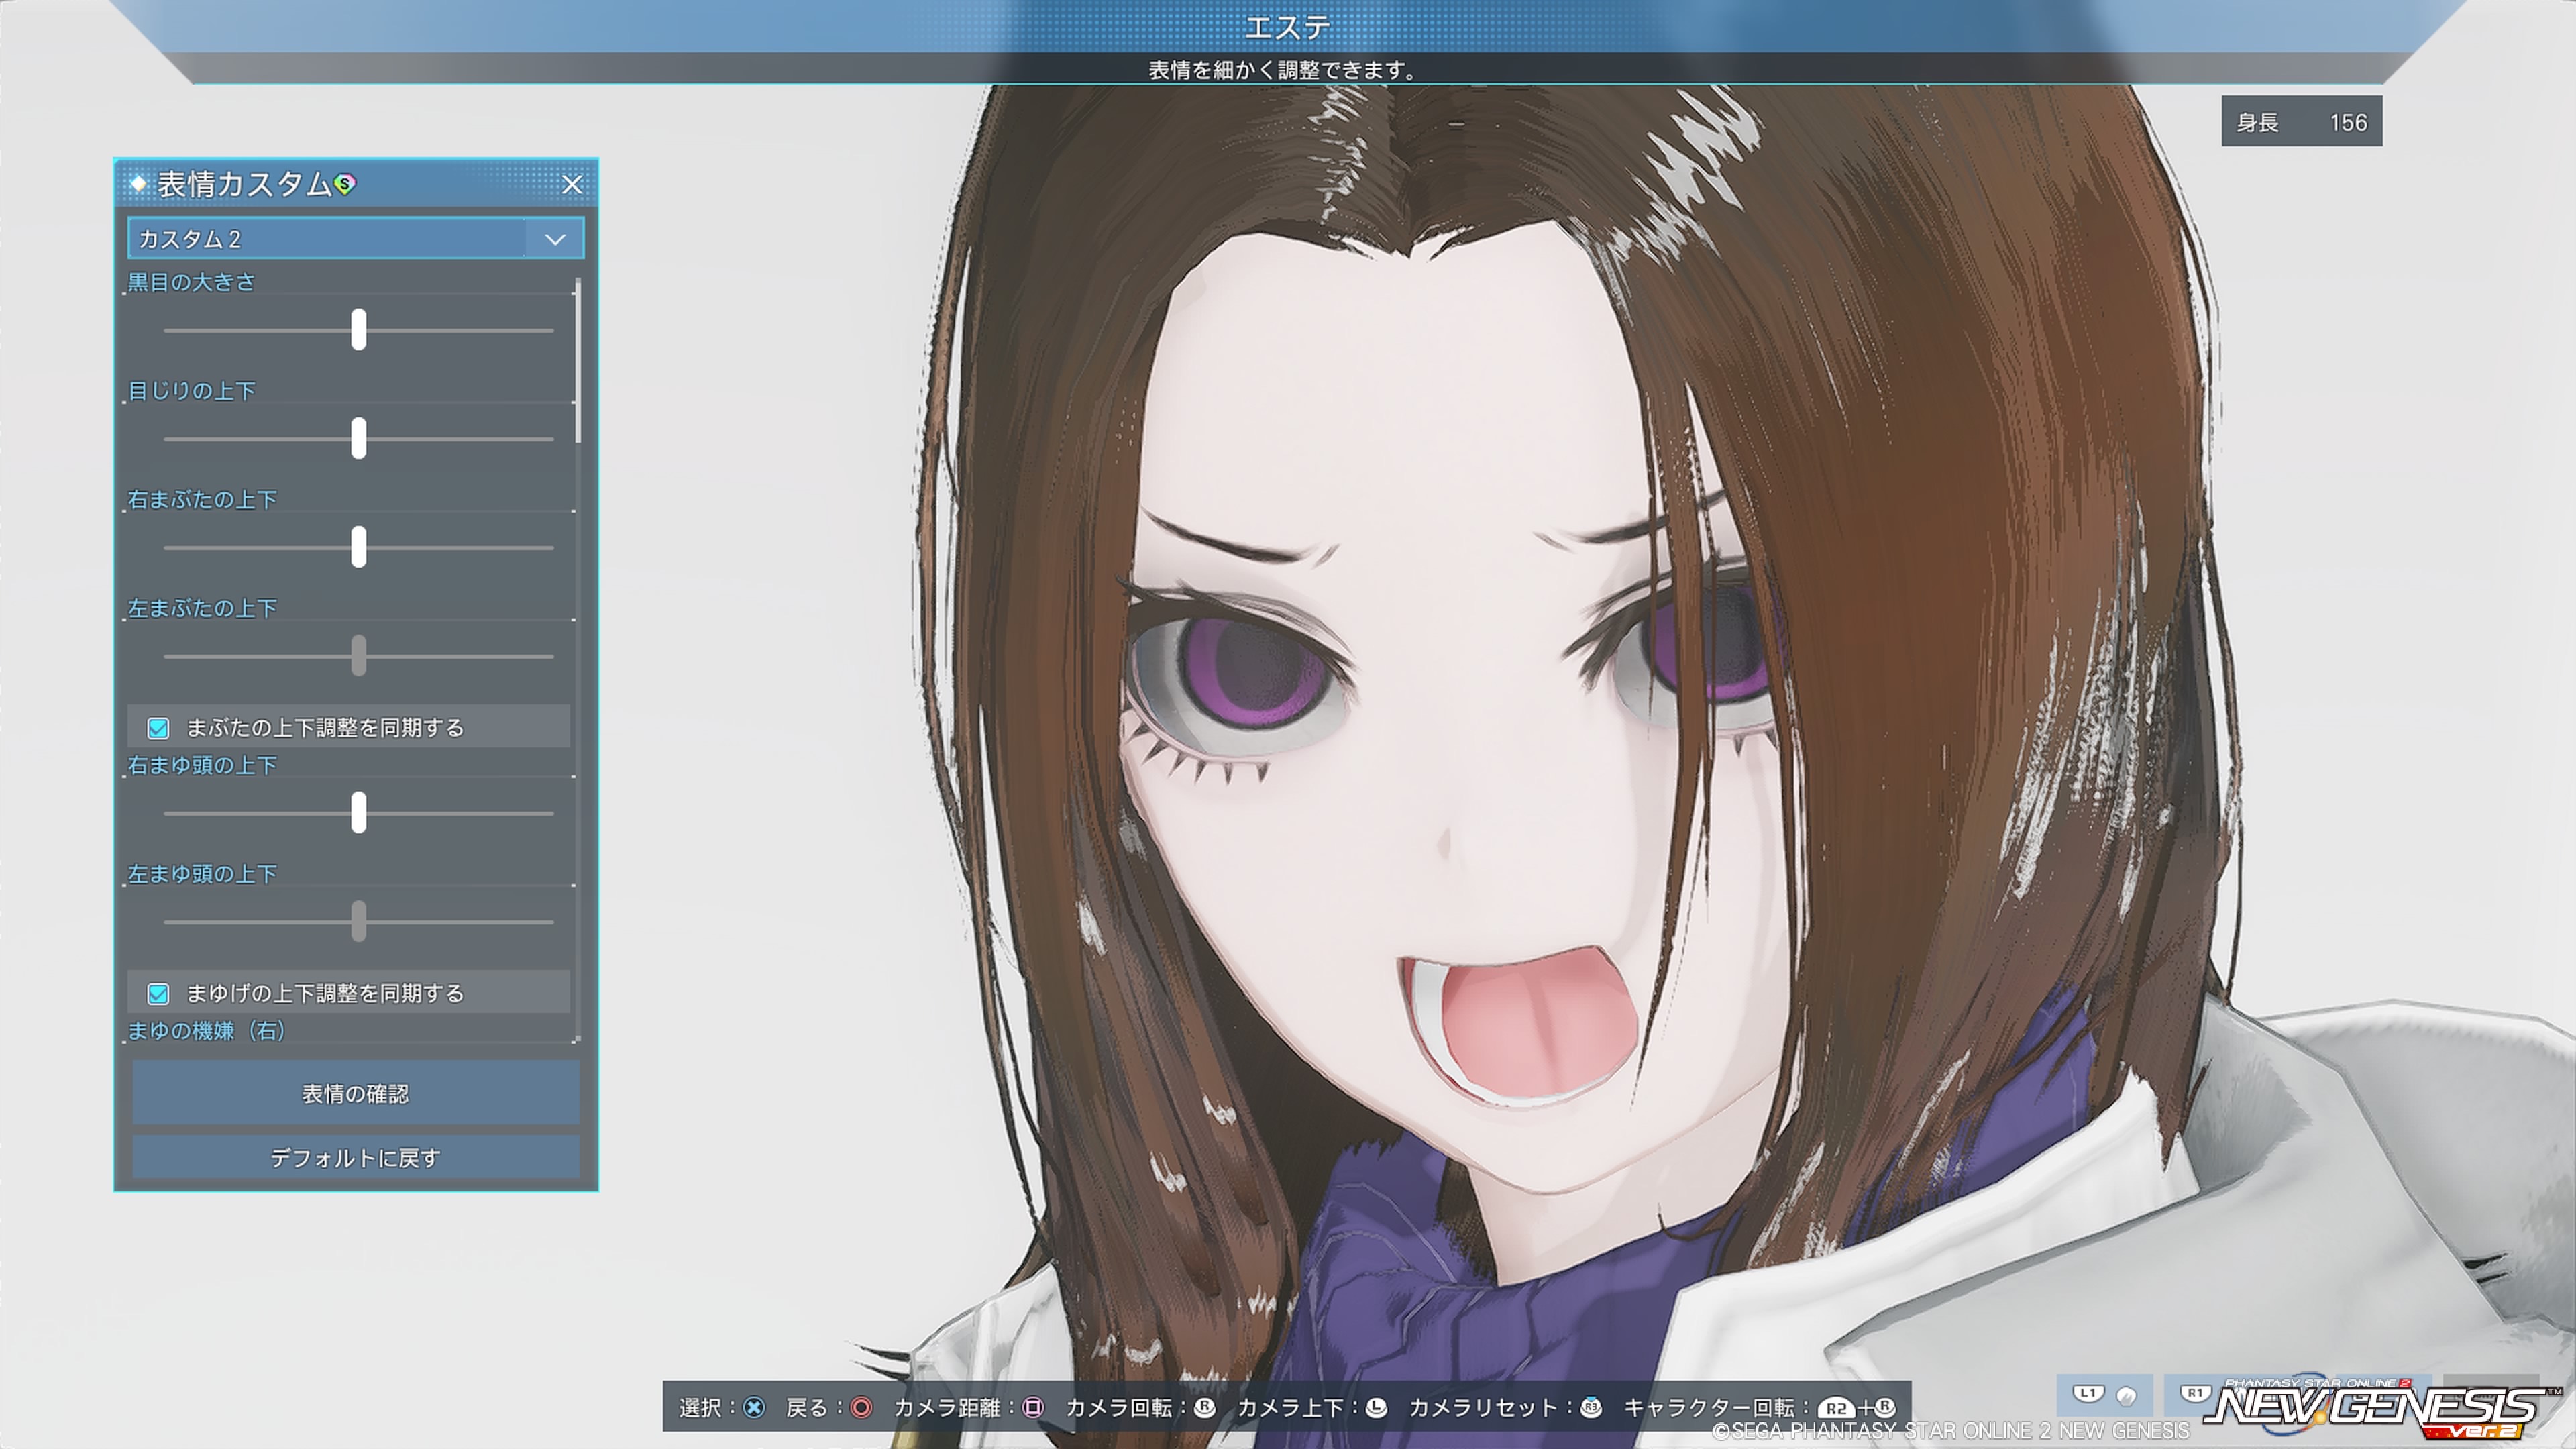Toggle まゆげの上下調整を同期する checkbox
This screenshot has width=2576, height=1449.
tap(158, 993)
